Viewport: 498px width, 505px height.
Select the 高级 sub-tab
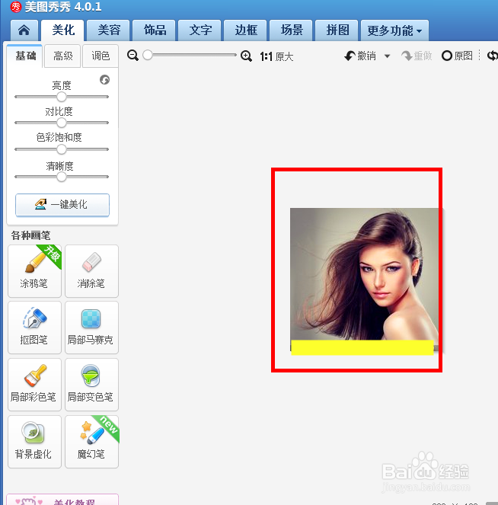tap(62, 56)
